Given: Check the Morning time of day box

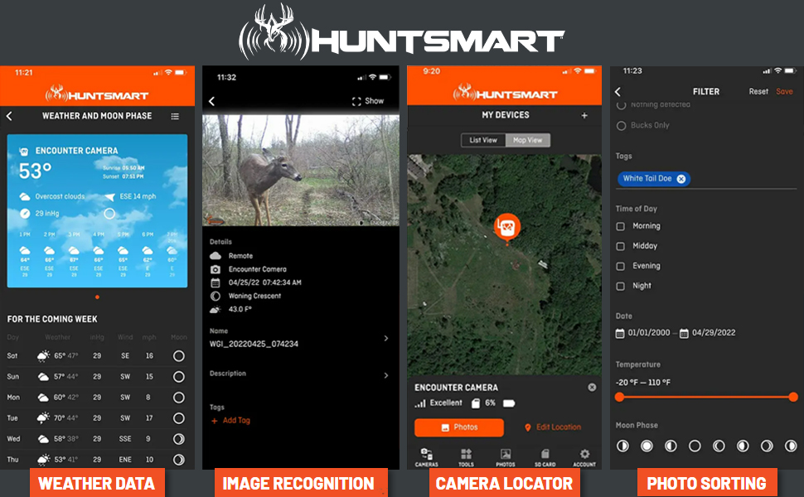Looking at the screenshot, I should click(x=621, y=226).
